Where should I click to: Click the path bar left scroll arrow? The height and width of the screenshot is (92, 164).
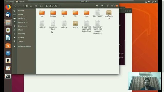tap(23, 6)
